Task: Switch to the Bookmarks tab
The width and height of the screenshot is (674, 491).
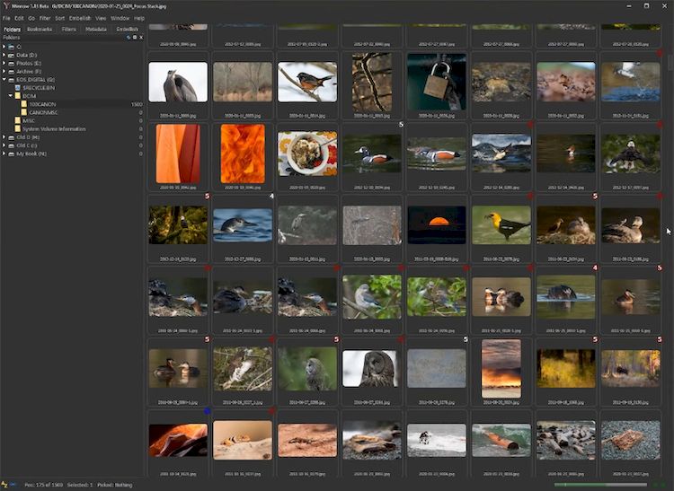Action: (x=40, y=30)
